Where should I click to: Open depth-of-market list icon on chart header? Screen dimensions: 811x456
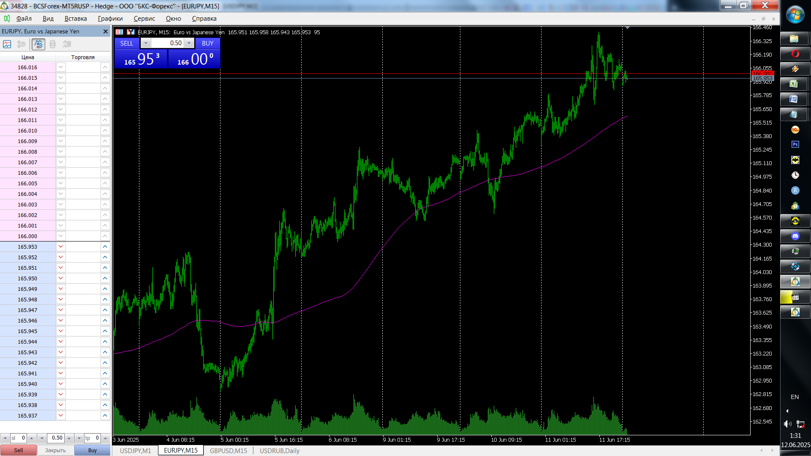coord(120,32)
